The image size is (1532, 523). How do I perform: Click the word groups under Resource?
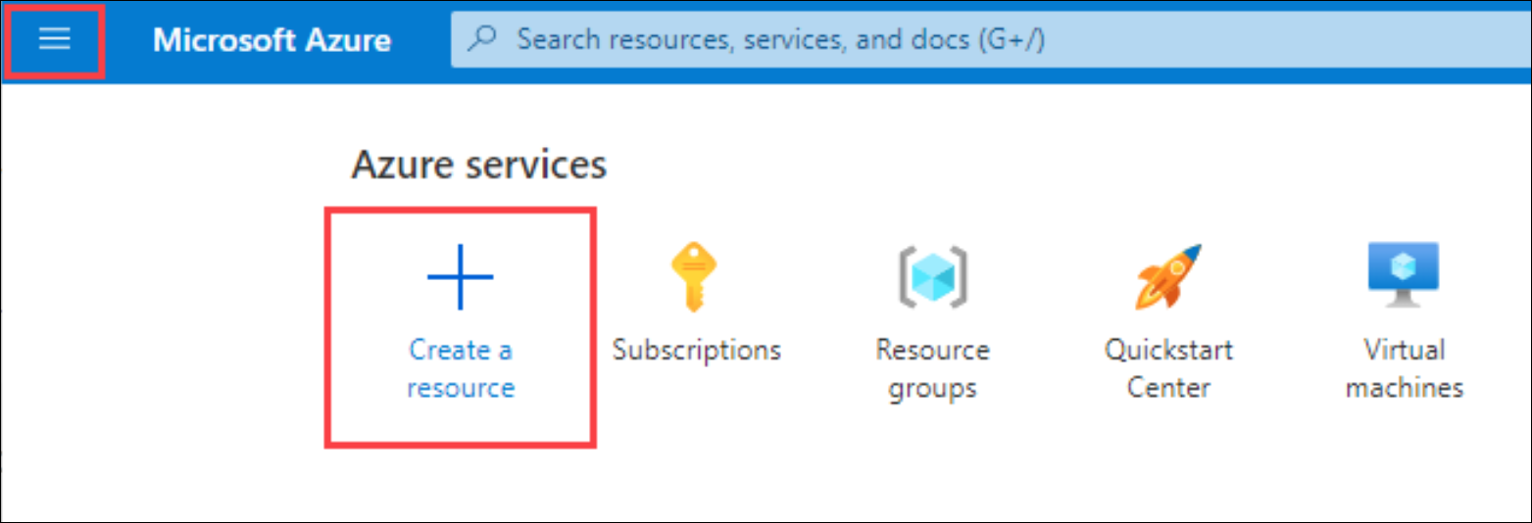coord(932,389)
